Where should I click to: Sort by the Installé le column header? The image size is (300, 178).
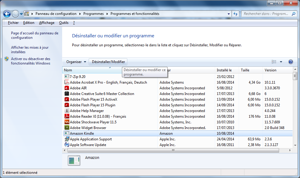coord(227,70)
